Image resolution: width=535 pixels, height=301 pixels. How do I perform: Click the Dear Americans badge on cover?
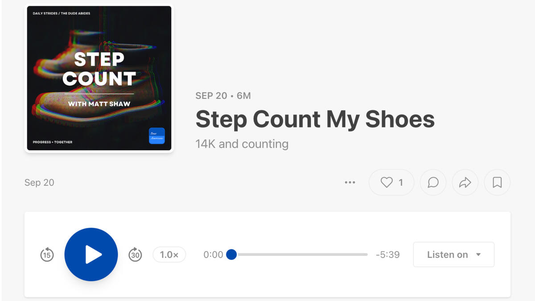[157, 136]
